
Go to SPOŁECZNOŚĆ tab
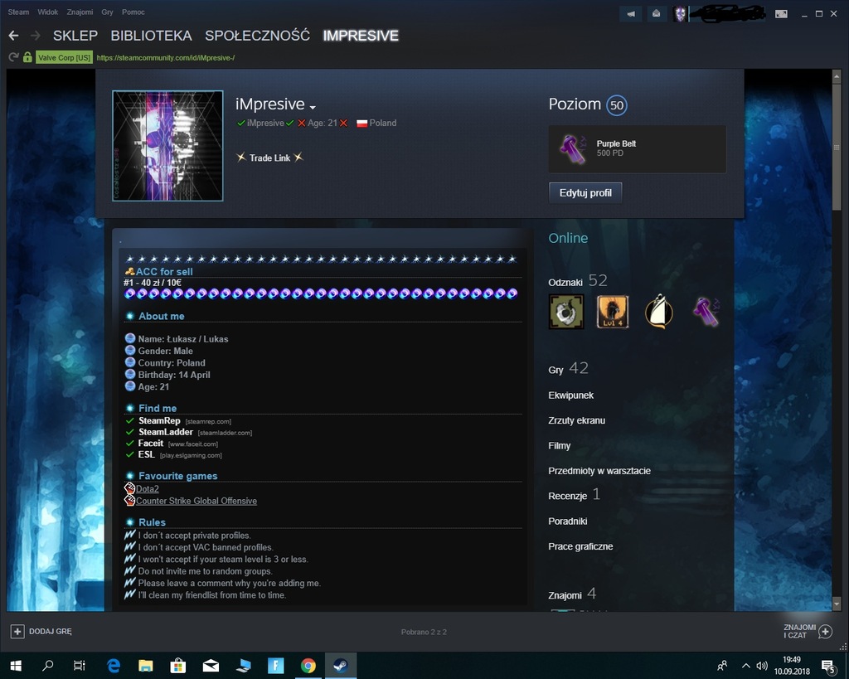click(257, 36)
